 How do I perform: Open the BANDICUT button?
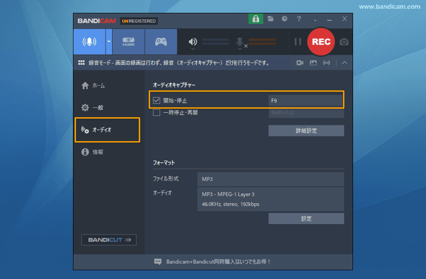point(109,240)
